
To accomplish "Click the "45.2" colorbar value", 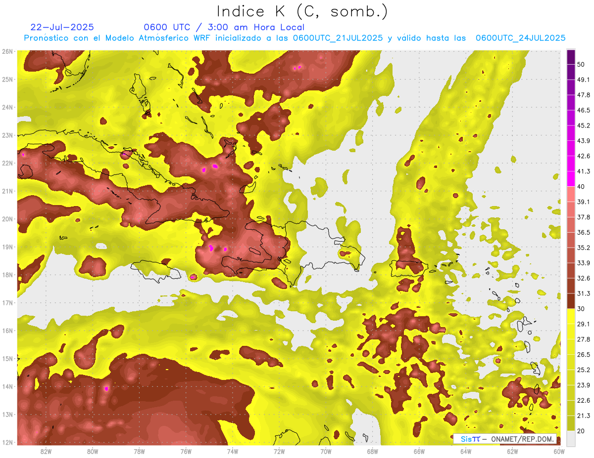I will point(584,125).
